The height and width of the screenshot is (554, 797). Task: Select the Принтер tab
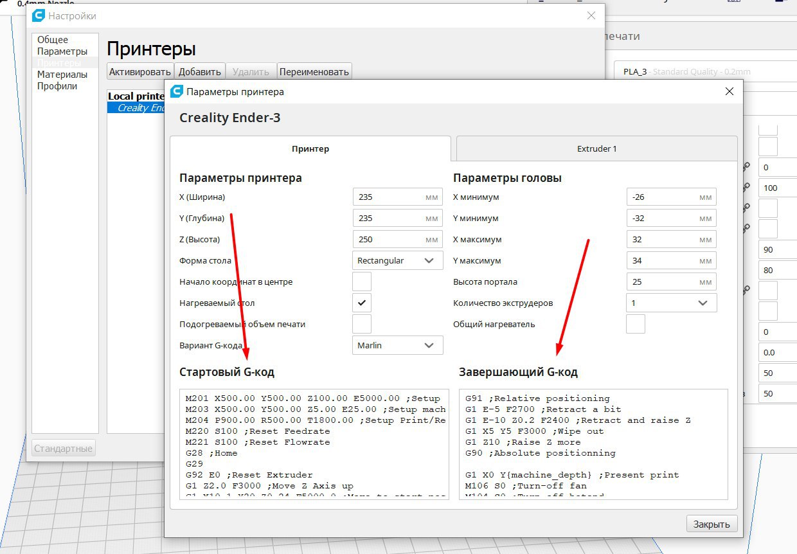coord(310,148)
